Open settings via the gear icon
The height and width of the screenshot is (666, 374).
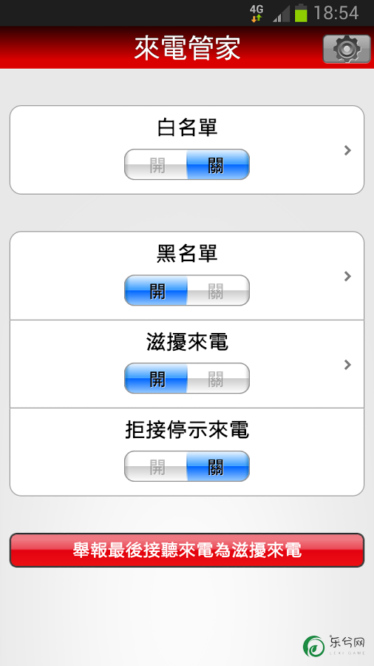pyautogui.click(x=347, y=49)
